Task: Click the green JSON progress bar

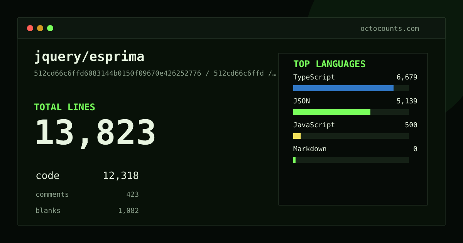Action: click(x=332, y=112)
